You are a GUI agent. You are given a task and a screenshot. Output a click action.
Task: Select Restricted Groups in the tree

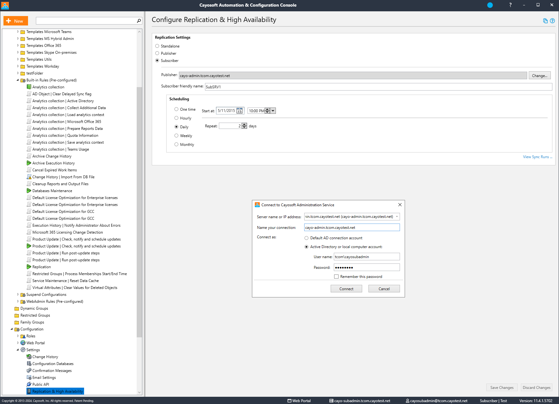pos(35,315)
